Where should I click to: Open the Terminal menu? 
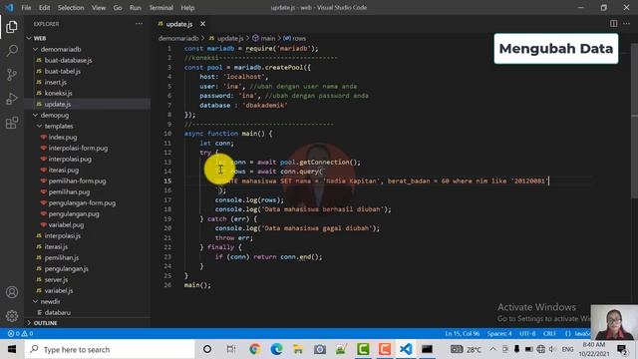tap(160, 8)
